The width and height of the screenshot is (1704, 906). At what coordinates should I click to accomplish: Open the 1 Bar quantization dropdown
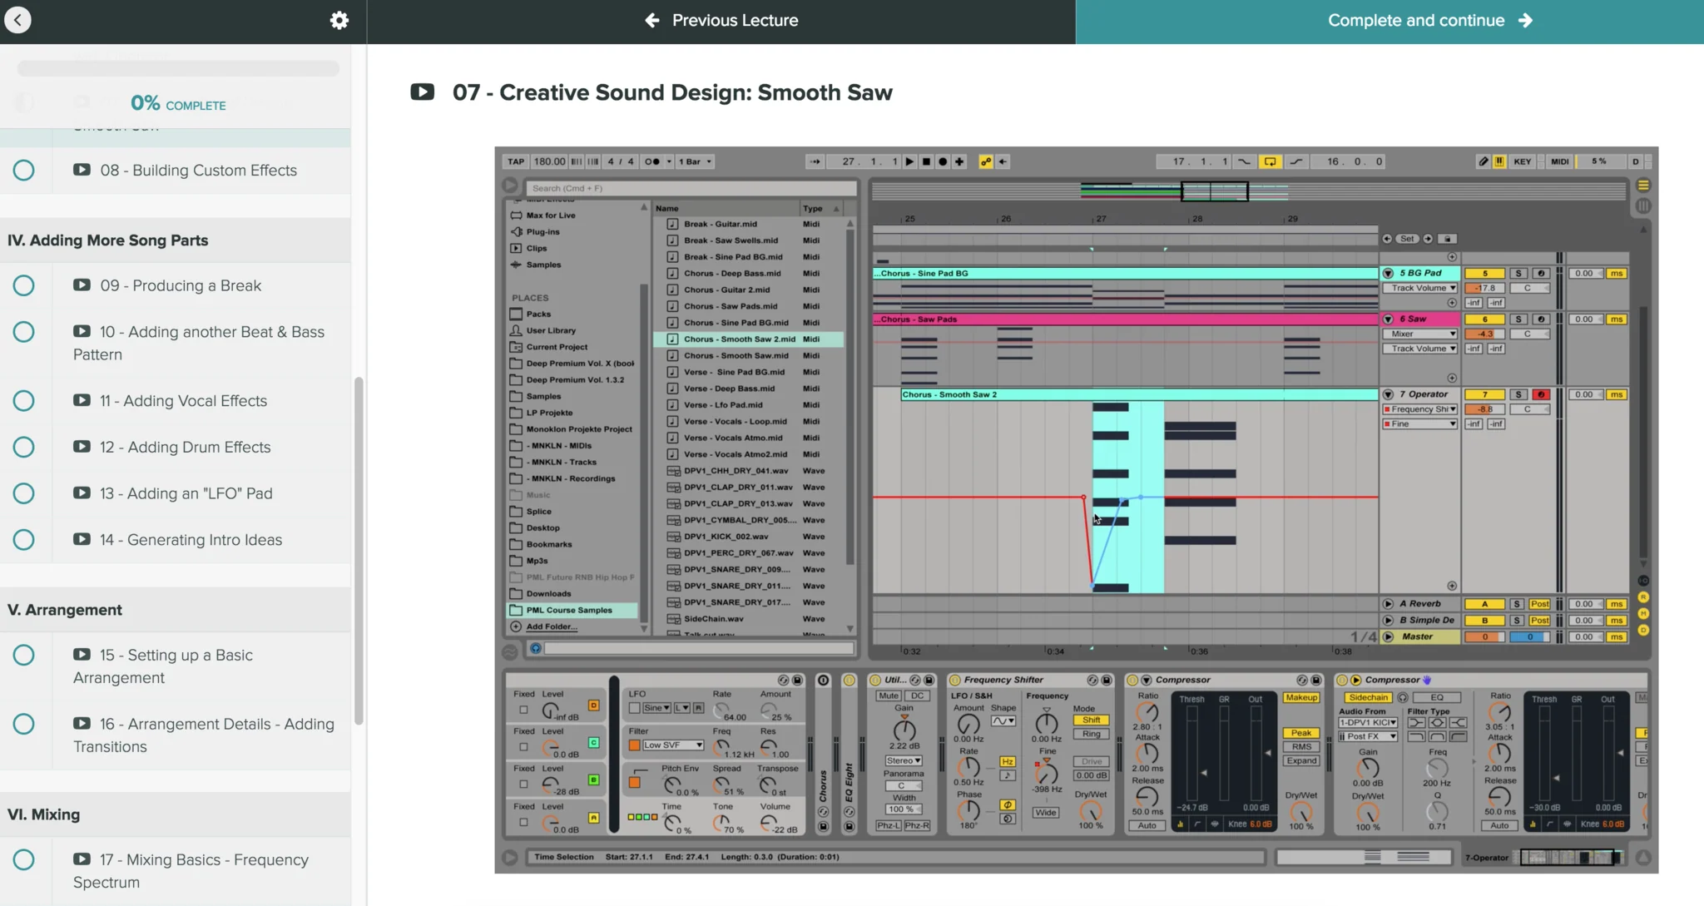[695, 161]
